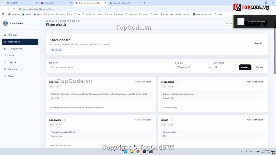Switch to backup 2 - Google Drive tab
Screen dimensions: 276x155
[x=125, y=3]
